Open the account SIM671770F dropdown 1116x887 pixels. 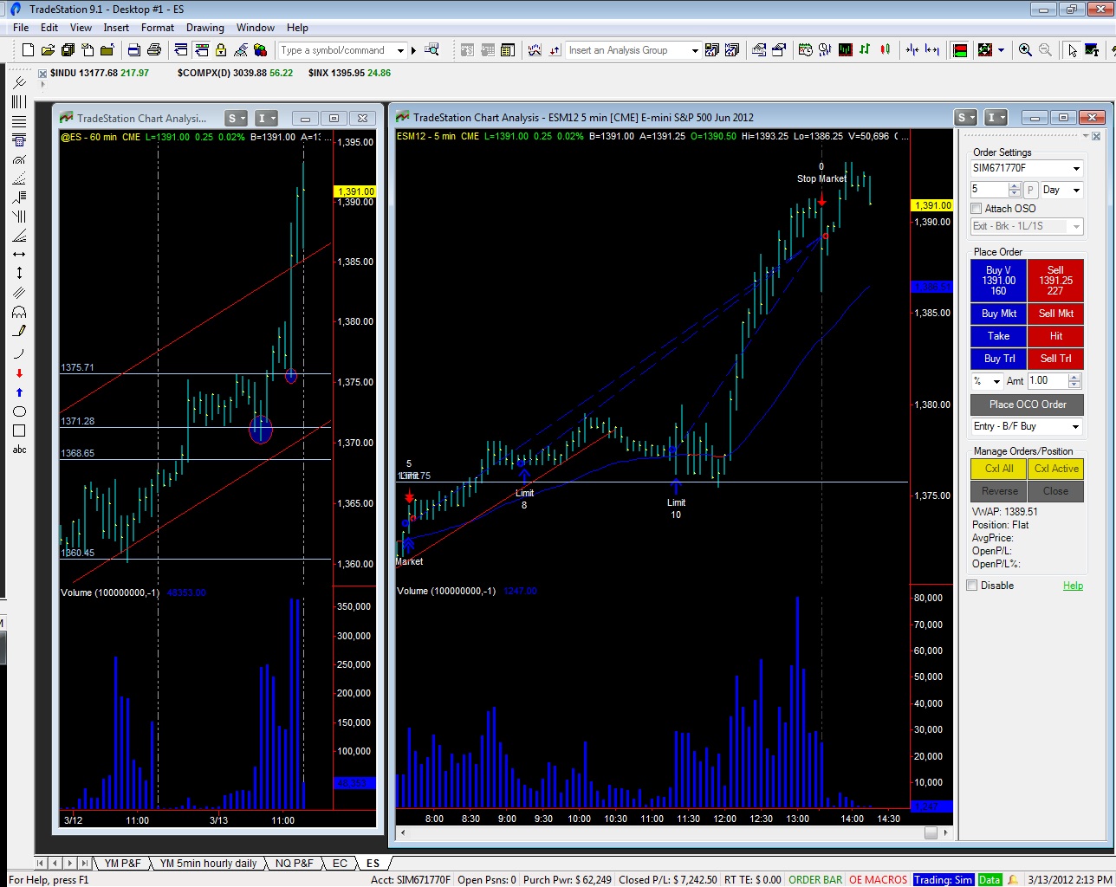[x=1076, y=168]
